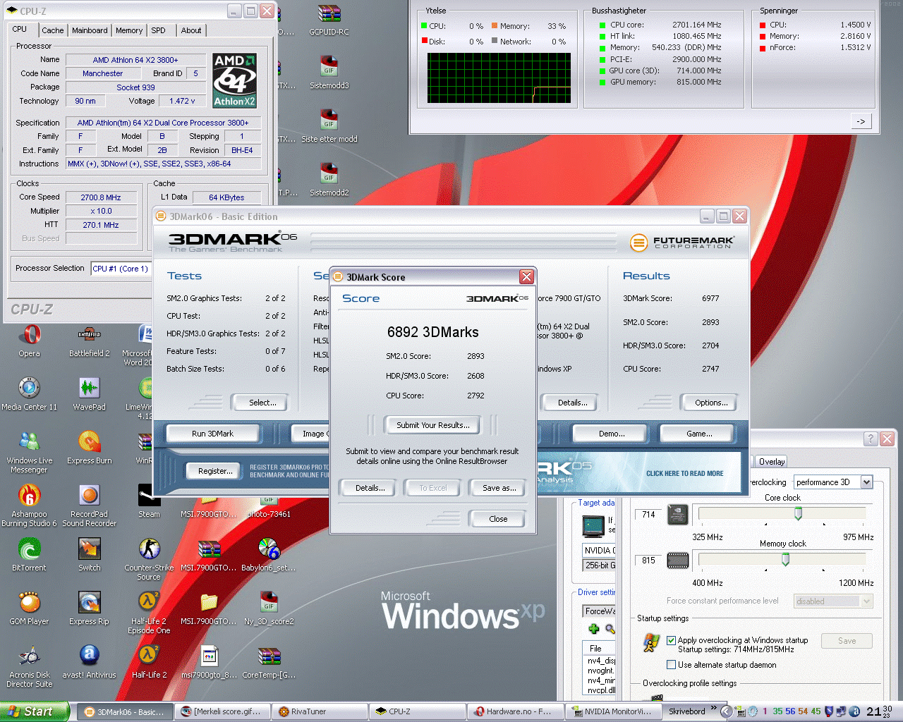This screenshot has width=903, height=722.
Task: Expand hidden system tray icons arrow
Action: [x=726, y=711]
